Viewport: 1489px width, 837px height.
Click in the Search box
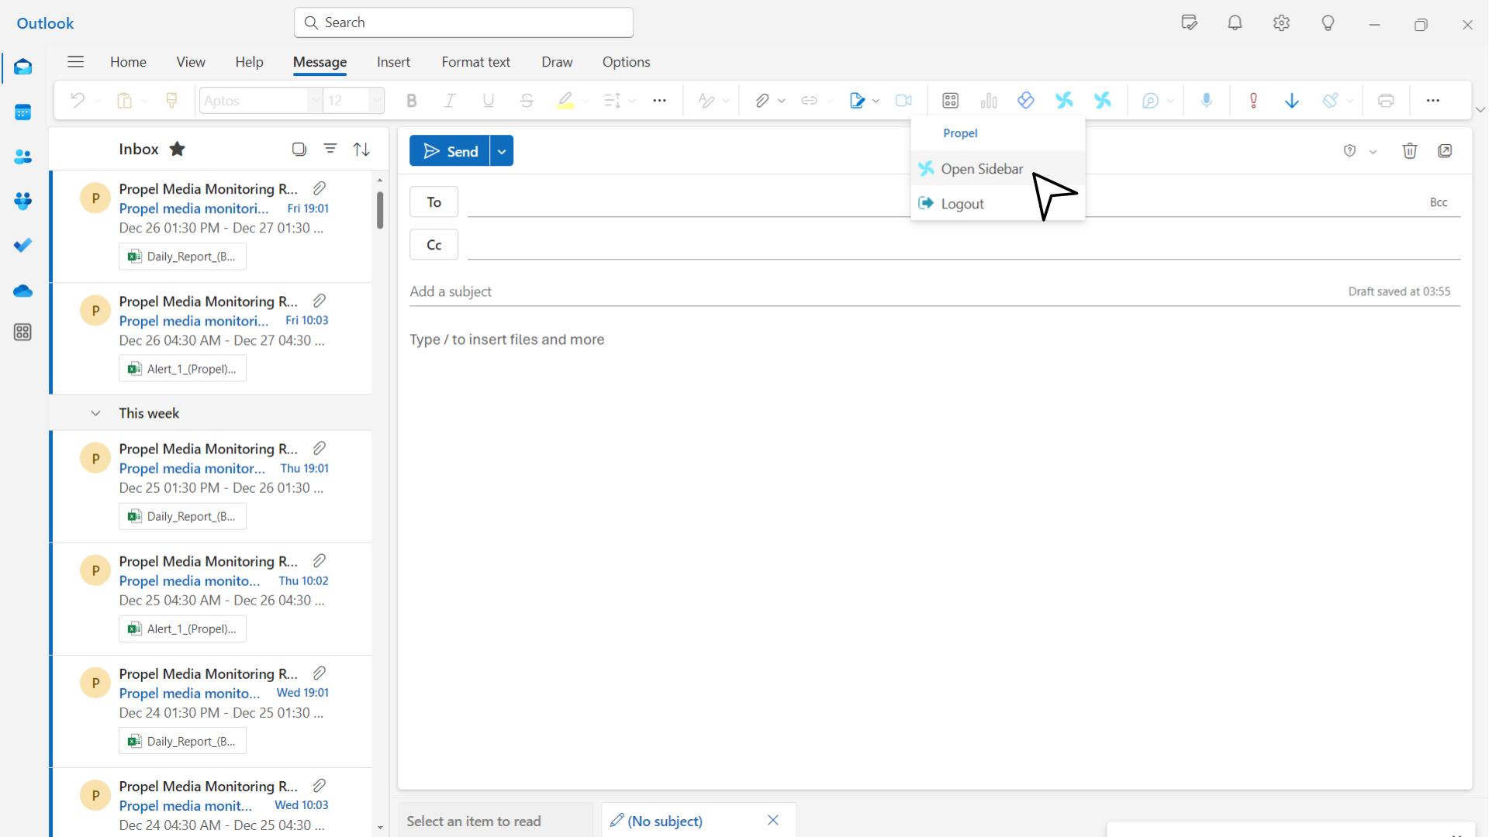click(464, 22)
